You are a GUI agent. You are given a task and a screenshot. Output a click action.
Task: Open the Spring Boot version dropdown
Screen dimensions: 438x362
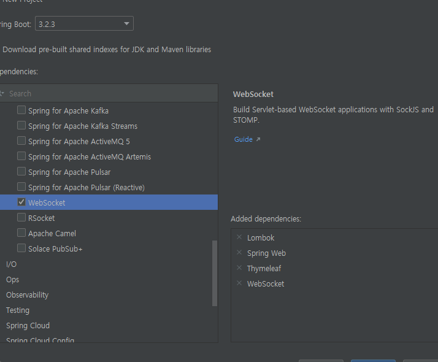click(84, 24)
